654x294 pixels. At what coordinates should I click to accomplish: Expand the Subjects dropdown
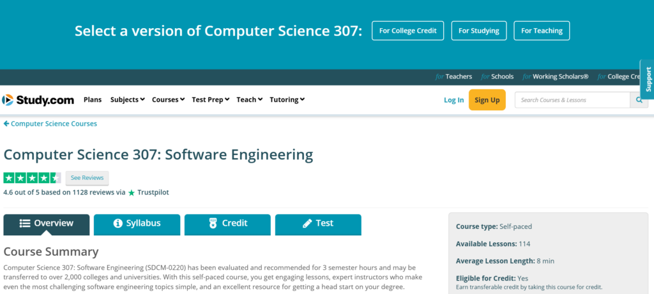coord(127,100)
